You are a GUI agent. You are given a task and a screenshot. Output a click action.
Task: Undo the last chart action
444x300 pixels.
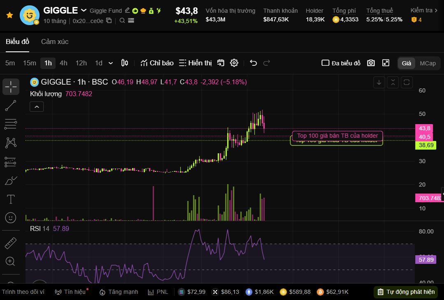[253, 63]
